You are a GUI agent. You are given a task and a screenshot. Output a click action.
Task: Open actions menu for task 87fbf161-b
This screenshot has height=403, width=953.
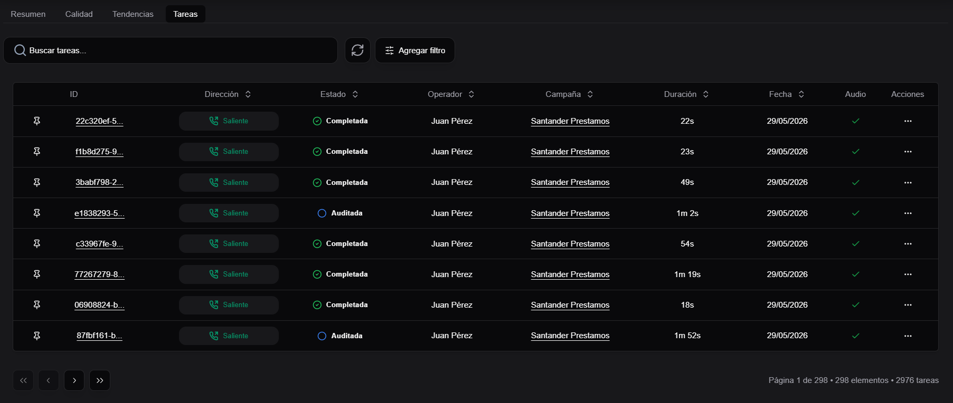coord(908,336)
